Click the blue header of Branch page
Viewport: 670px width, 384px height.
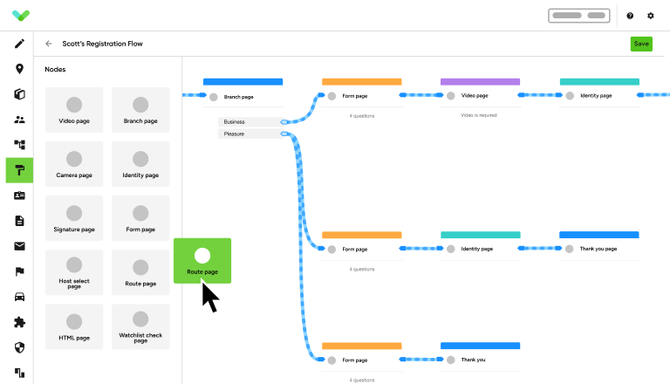pos(243,82)
